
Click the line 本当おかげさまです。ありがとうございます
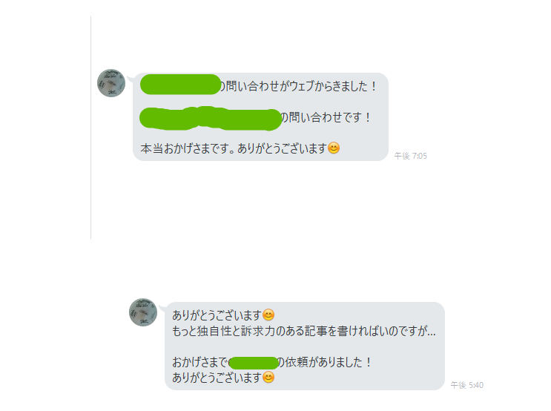[x=234, y=148]
